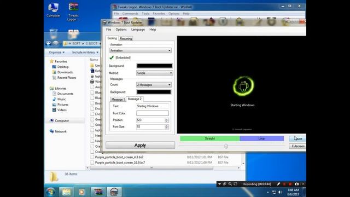Viewport: 350px width, 197px height.
Task: Select Pictures under Libraries
Action: tap(60, 105)
